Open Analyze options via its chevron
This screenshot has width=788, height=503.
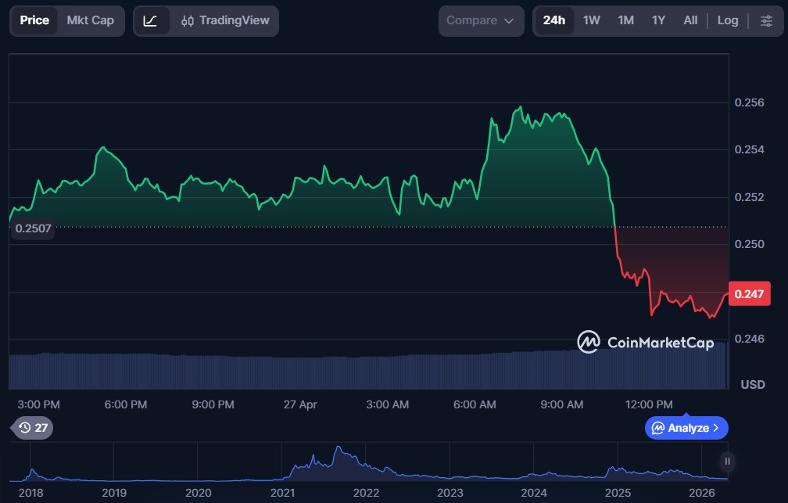click(716, 428)
